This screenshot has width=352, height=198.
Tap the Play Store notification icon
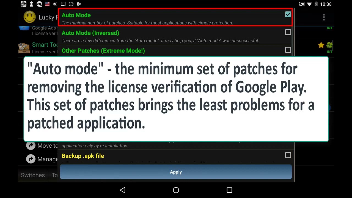pyautogui.click(x=79, y=4)
